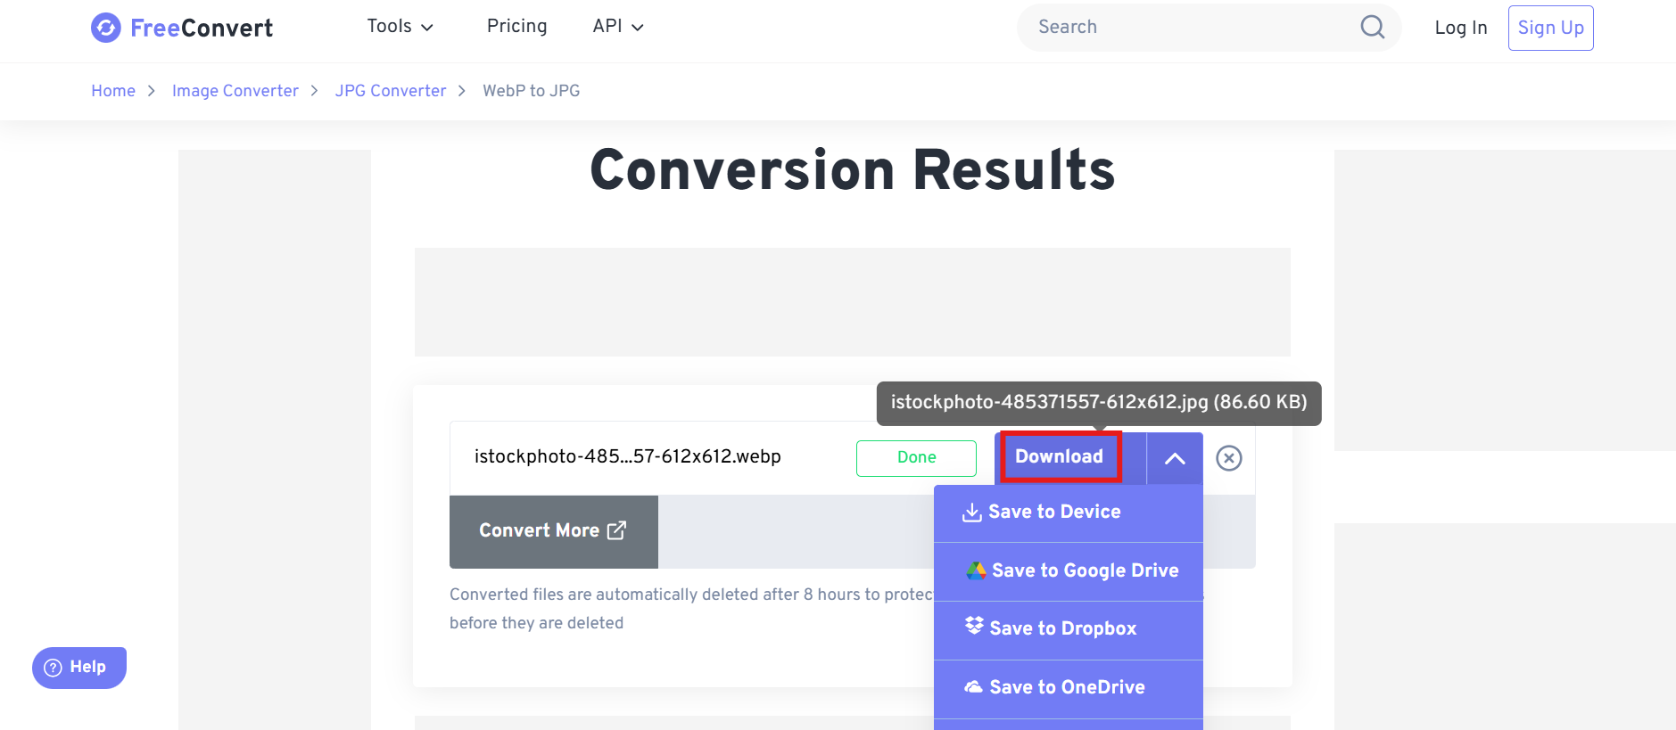This screenshot has height=730, width=1676.
Task: Click the Dropbox icon
Action: 974,627
